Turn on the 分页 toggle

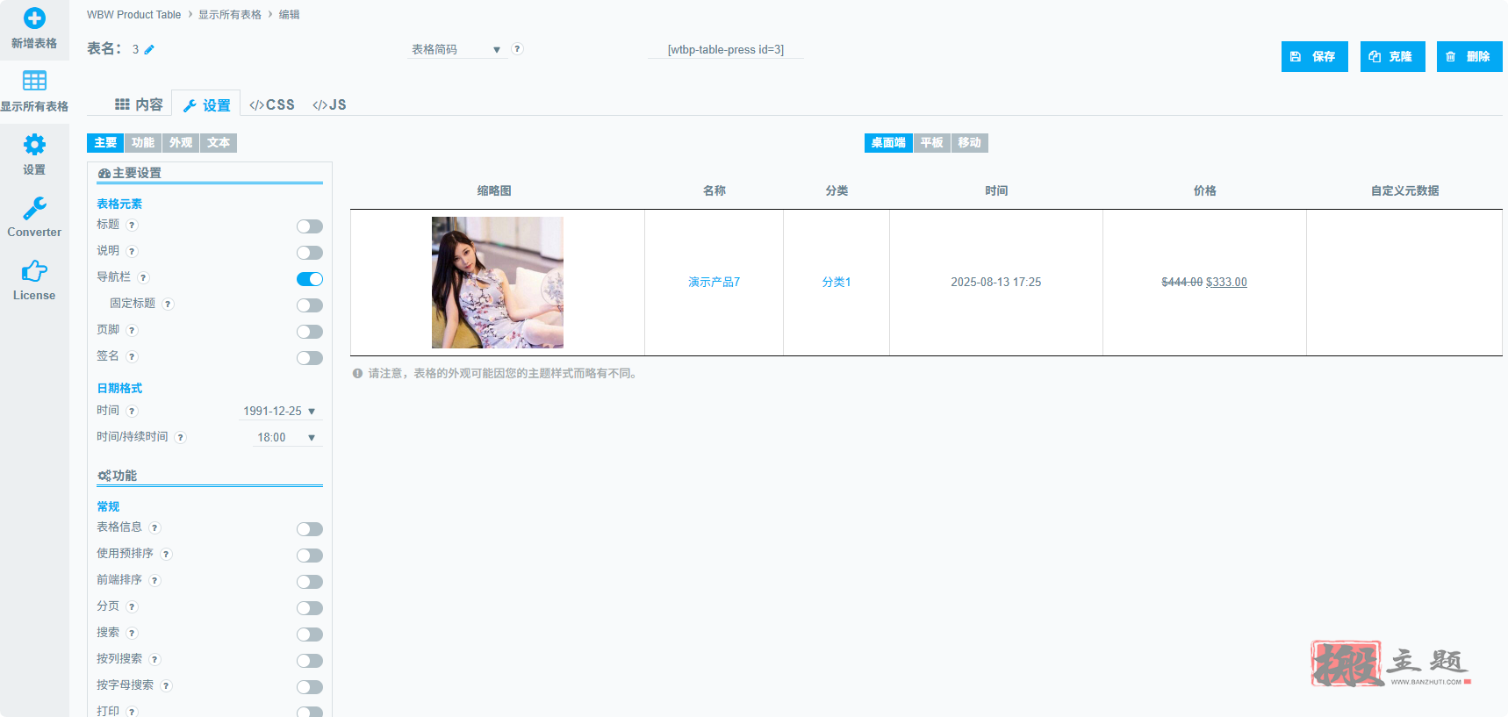[x=310, y=608]
